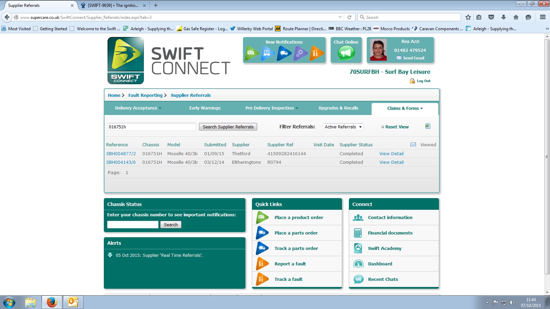Click the Search Supplier Referrals button
The height and width of the screenshot is (309, 550).
pyautogui.click(x=228, y=127)
